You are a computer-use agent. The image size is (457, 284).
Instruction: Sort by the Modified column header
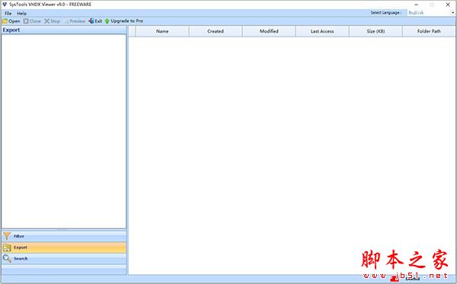pos(269,31)
